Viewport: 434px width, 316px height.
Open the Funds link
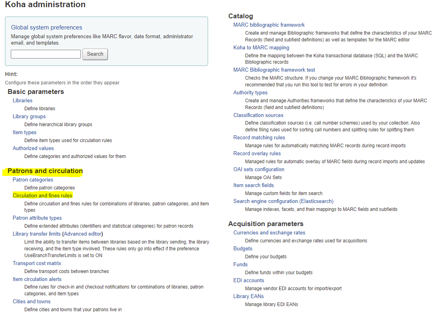(x=240, y=265)
